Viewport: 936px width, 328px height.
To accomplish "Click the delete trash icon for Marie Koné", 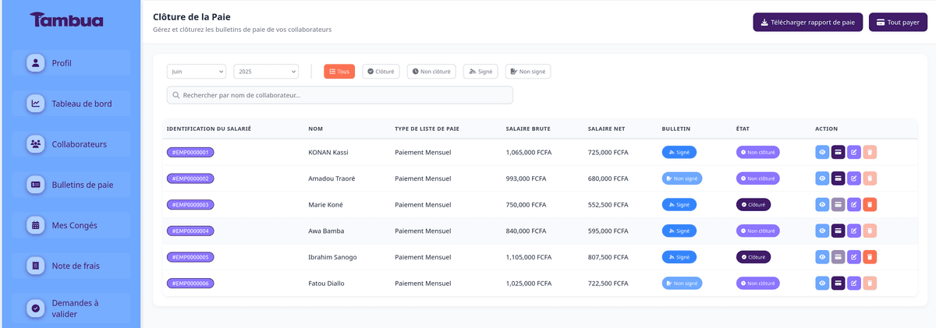I will (x=870, y=205).
